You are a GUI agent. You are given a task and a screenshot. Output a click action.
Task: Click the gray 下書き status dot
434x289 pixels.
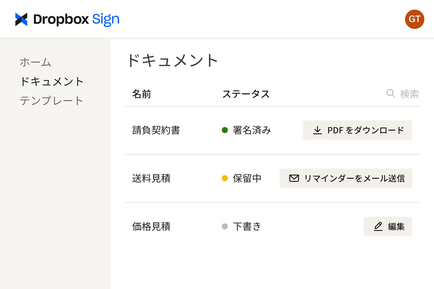coord(225,226)
